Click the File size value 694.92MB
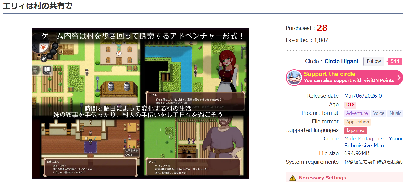 [x=357, y=153]
